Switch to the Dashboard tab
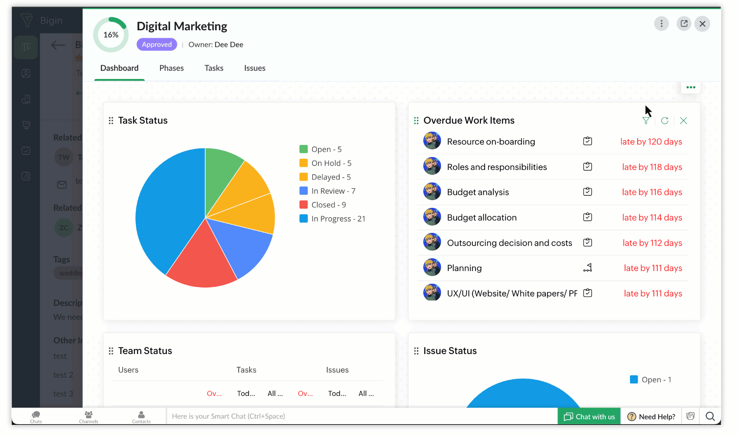The height and width of the screenshot is (435, 738). (x=119, y=68)
